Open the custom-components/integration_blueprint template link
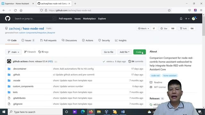This screenshot has height=115, width=205. coord(37,33)
